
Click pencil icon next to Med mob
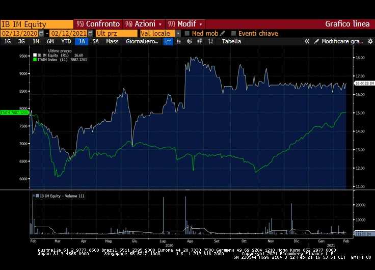pos(222,33)
